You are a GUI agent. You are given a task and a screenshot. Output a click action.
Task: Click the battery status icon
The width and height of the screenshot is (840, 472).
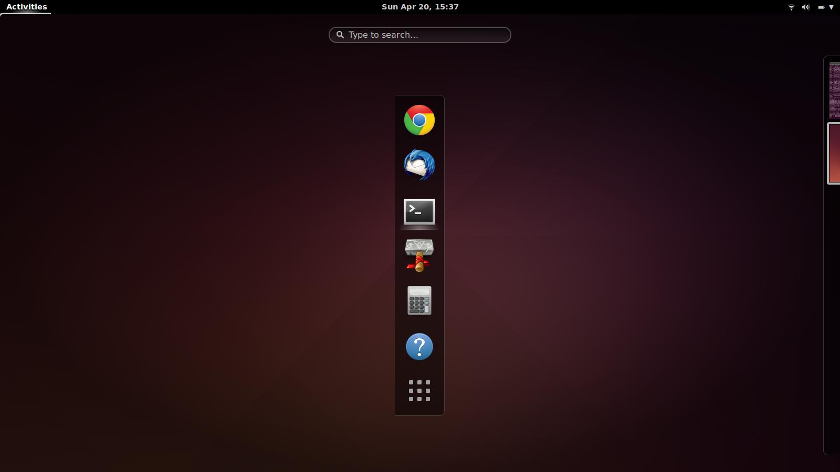821,7
